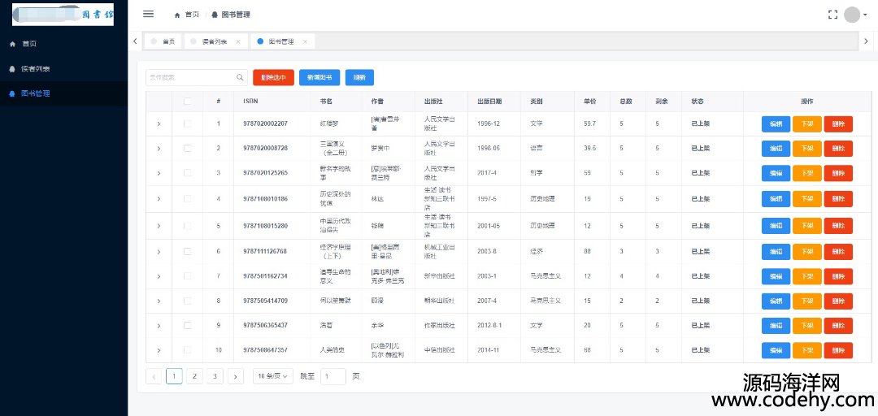Close the 读者列表 tab
This screenshot has width=878, height=416.
(x=238, y=41)
